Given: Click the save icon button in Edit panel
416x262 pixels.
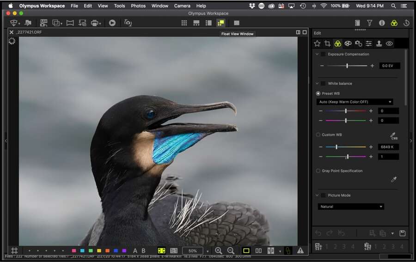Looking at the screenshot, I should pyautogui.click(x=402, y=233).
